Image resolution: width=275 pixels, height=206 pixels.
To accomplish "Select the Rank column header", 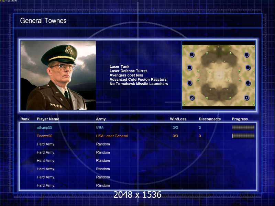I will click(x=25, y=119).
